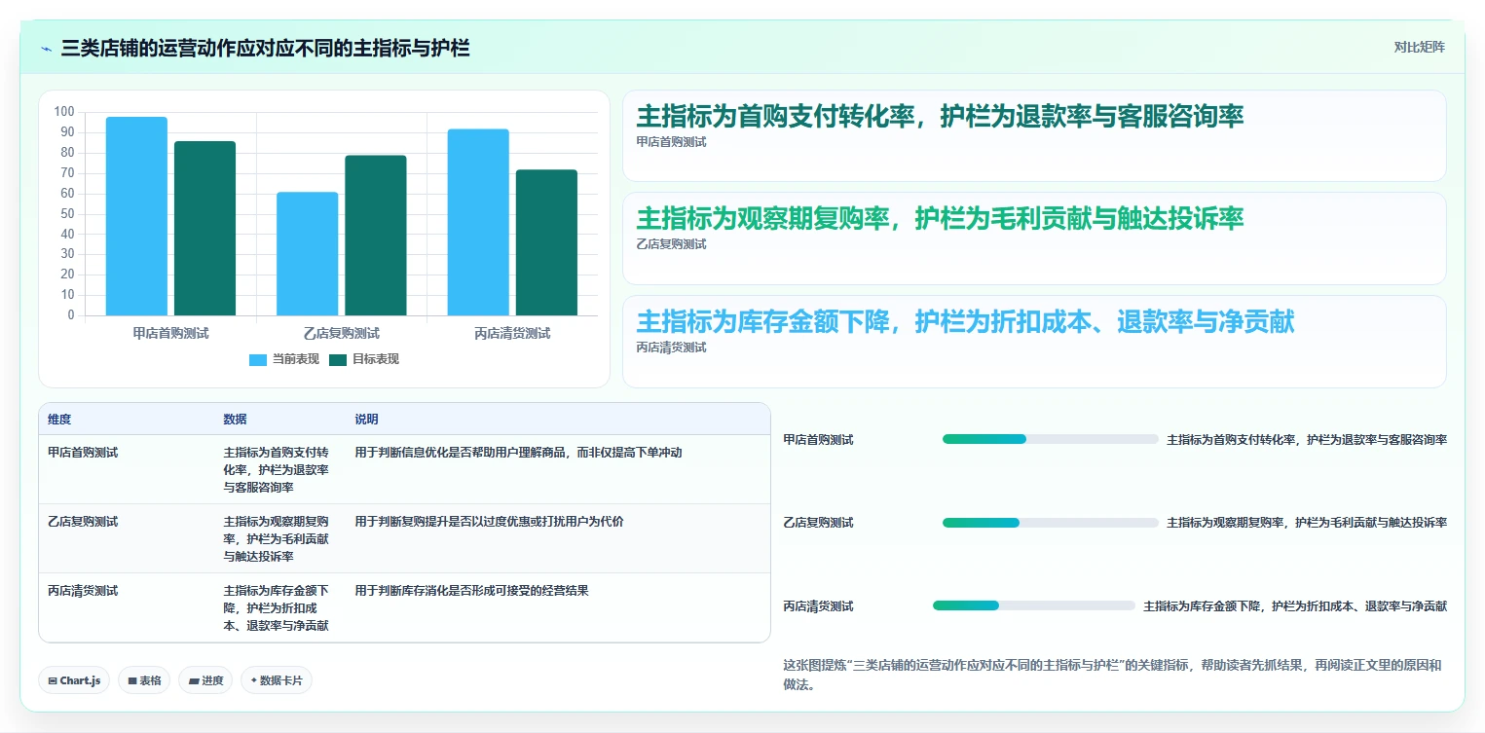The image size is (1485, 733).
Task: Click the 甲店首购测试 current performance blue bar
Action: pos(136,216)
